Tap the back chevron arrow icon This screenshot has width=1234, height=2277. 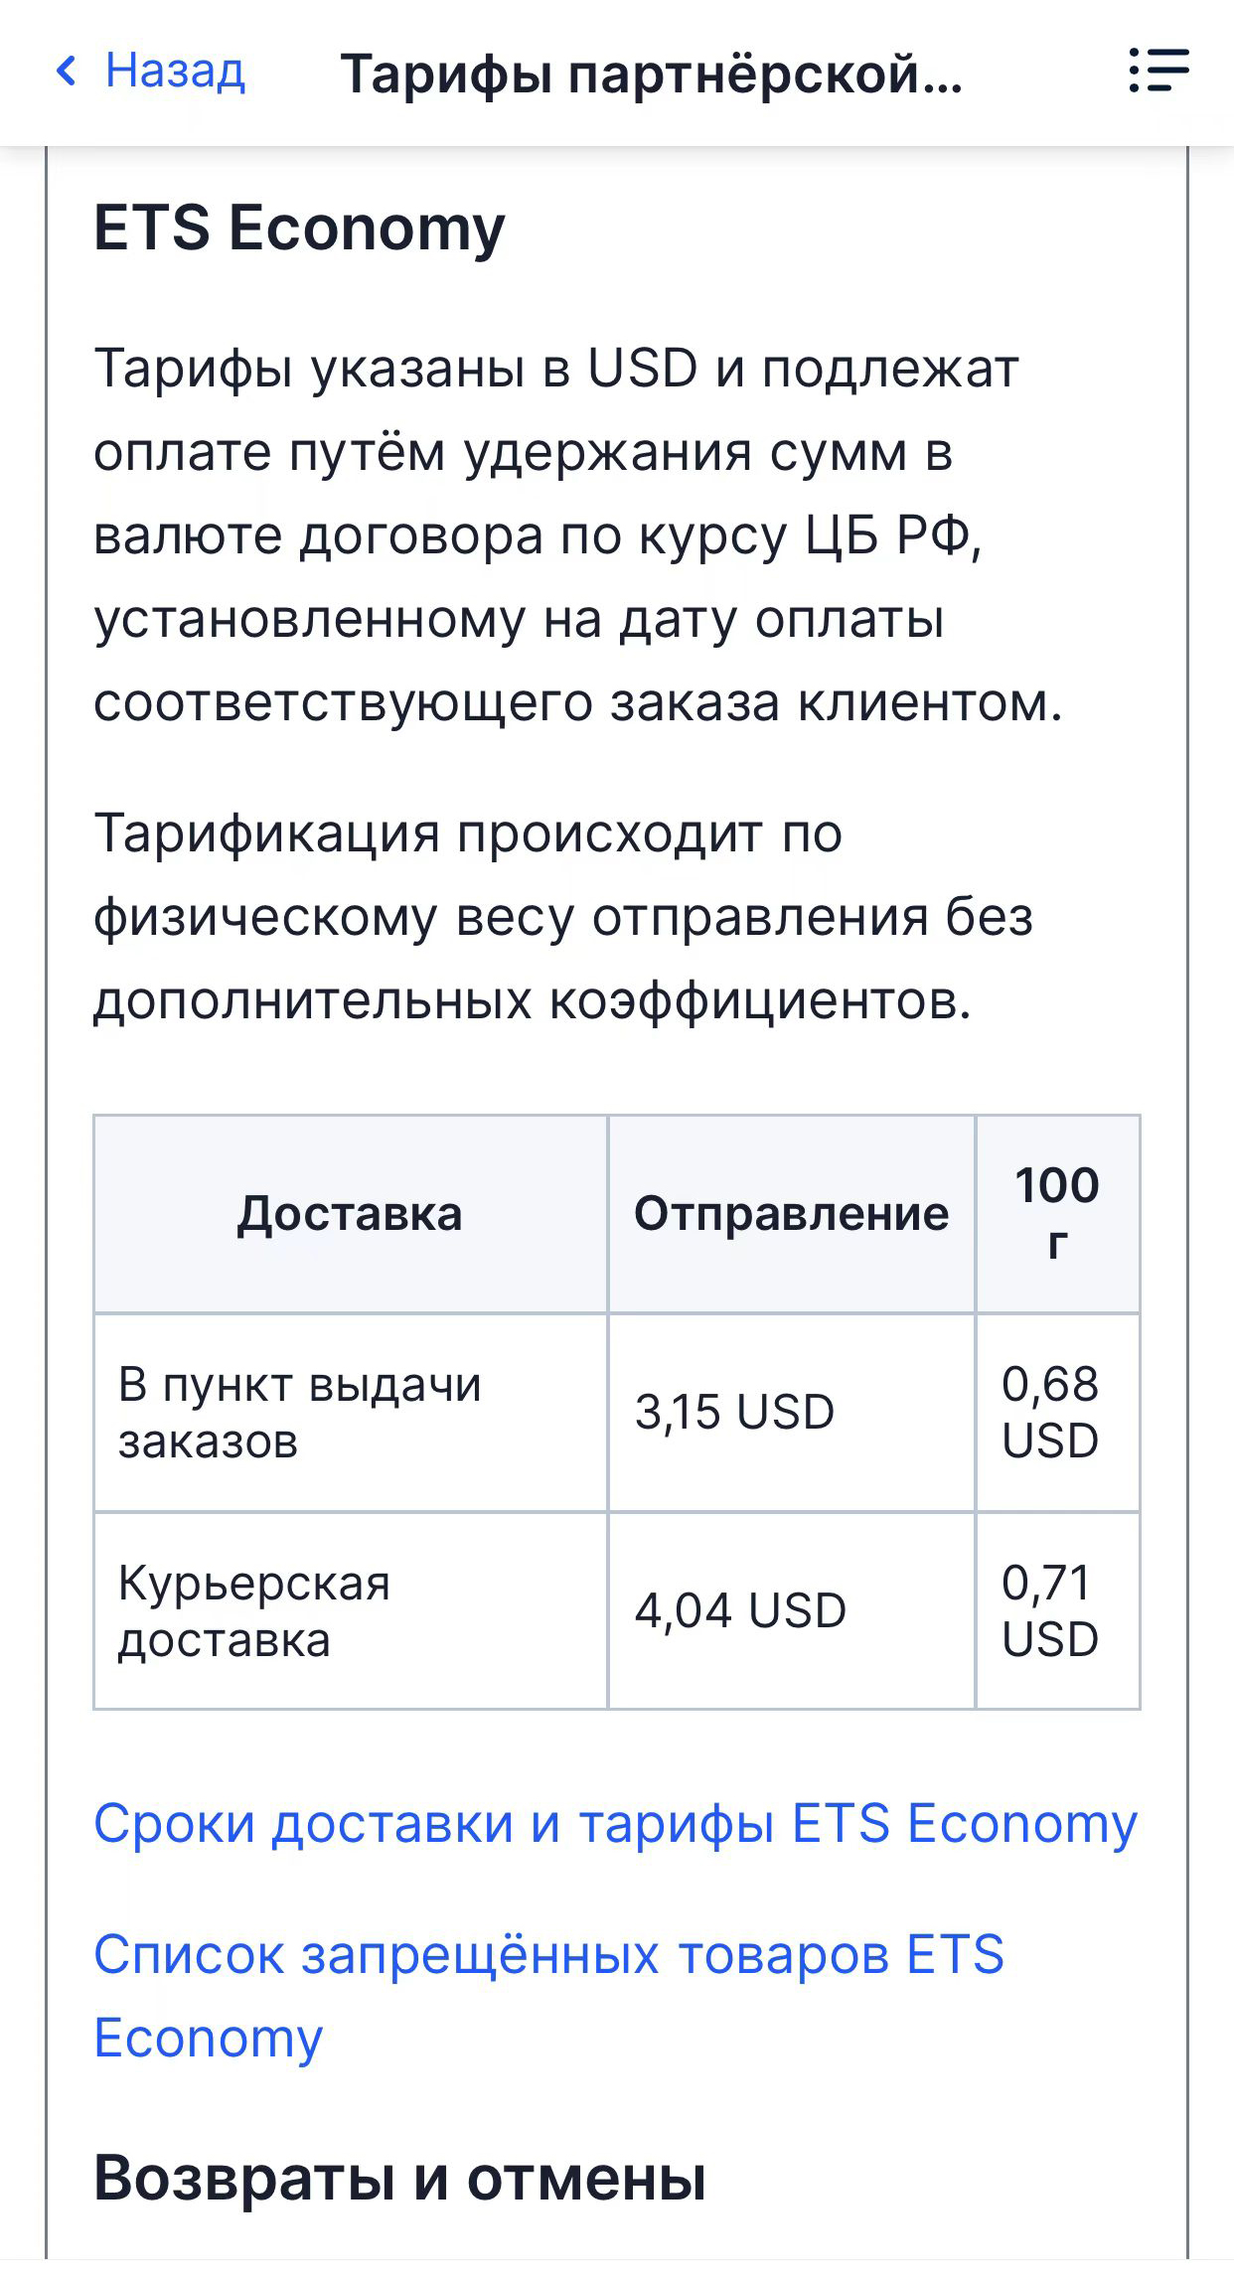pyautogui.click(x=68, y=72)
